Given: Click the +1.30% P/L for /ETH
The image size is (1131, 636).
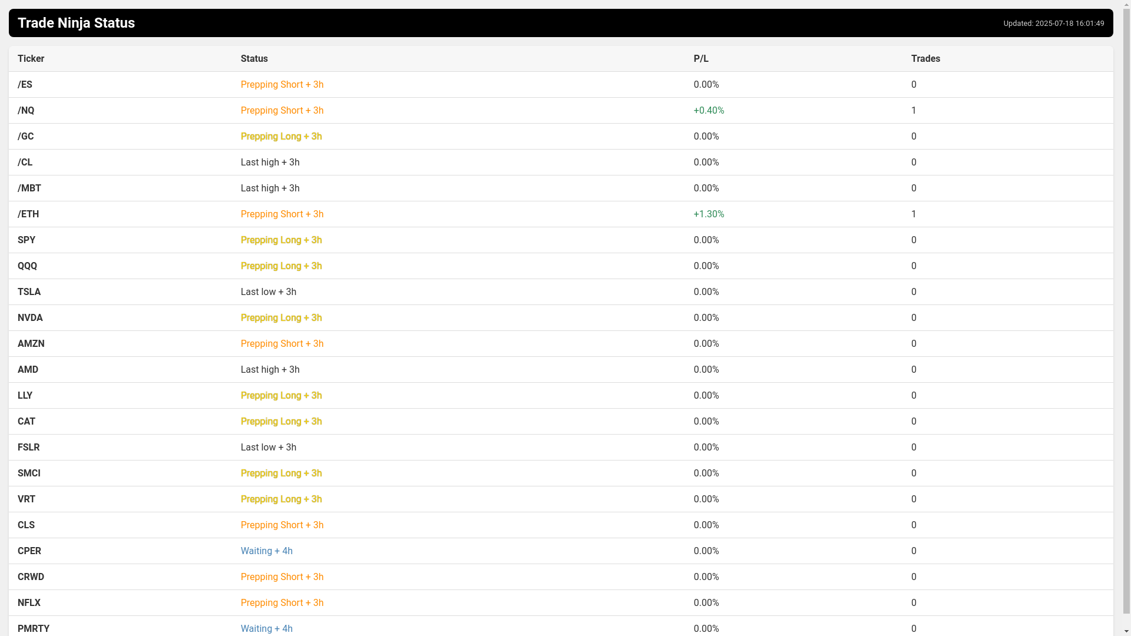Looking at the screenshot, I should (x=709, y=214).
